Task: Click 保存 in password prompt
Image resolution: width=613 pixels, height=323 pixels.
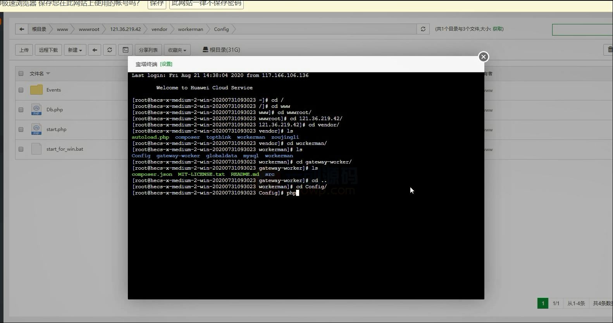Action: [157, 3]
